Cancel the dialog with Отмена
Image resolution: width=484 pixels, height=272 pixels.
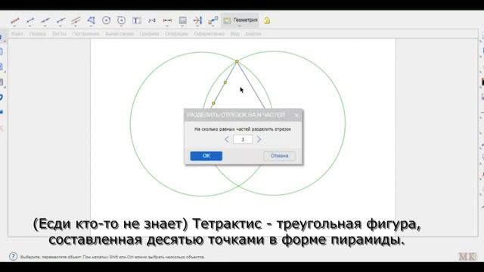[x=279, y=156]
